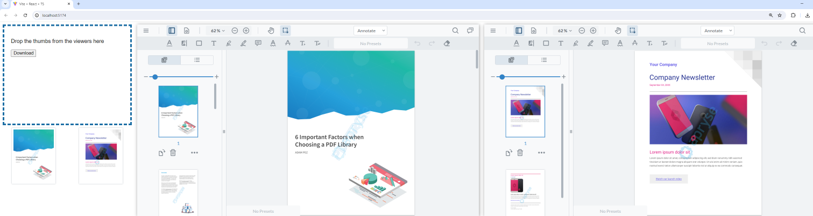Select the Rectangle tool in the left viewer
813x216 pixels.
(x=199, y=43)
